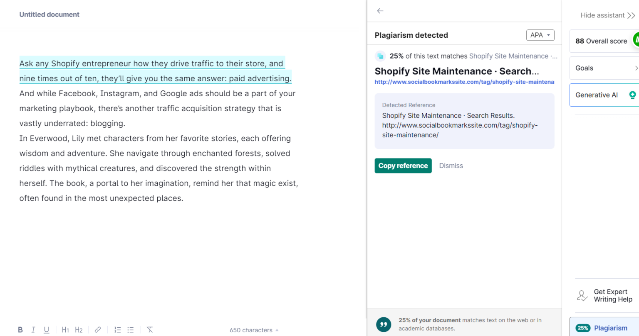
Task: Insert a hyperlink using the link icon
Action: (x=97, y=329)
